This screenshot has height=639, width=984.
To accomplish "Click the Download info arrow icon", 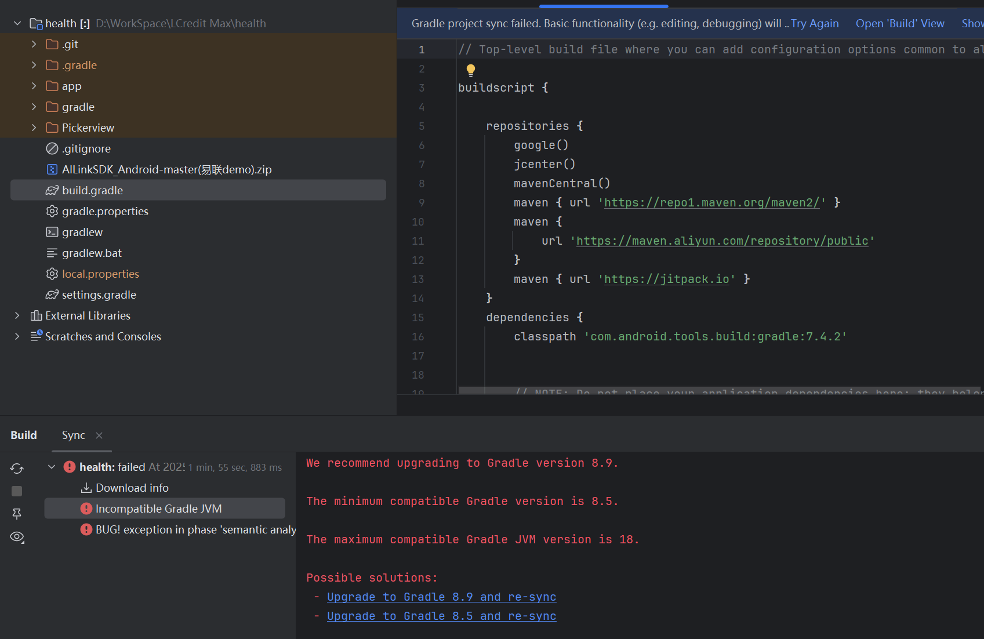I will 86,488.
